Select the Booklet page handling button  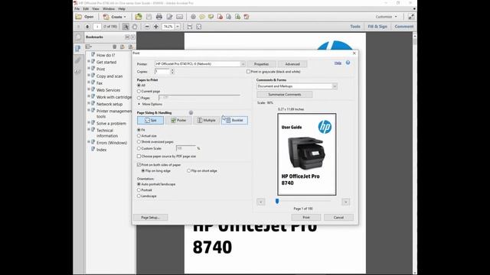coord(235,121)
